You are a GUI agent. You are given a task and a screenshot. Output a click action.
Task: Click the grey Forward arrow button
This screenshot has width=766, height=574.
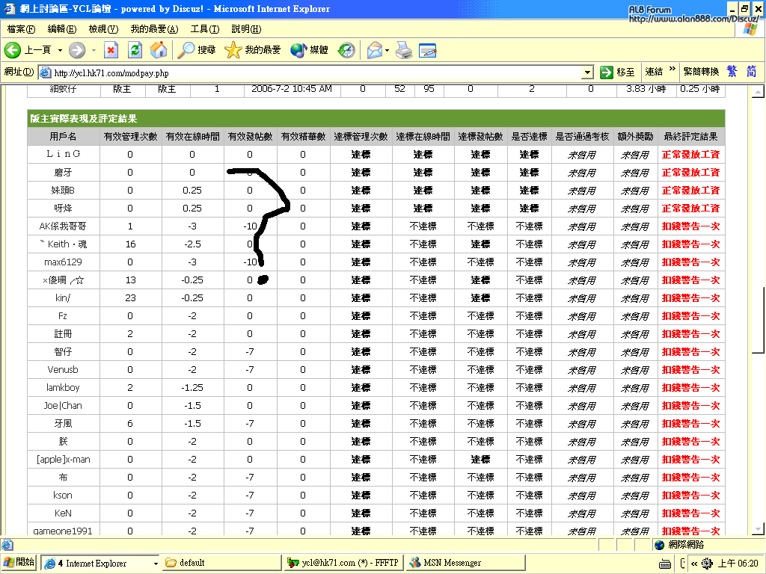click(x=77, y=50)
